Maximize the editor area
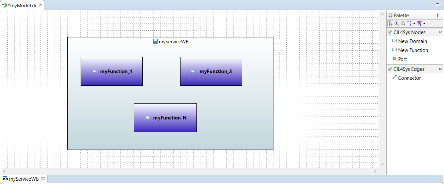Viewport: 444px width, 184px height. coord(437,4)
